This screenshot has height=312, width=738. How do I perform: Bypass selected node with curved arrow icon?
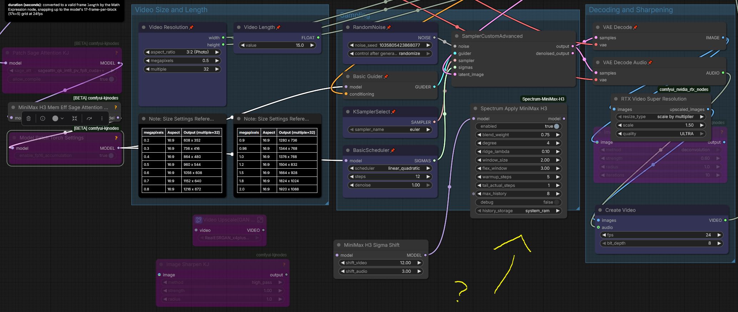[x=89, y=118]
